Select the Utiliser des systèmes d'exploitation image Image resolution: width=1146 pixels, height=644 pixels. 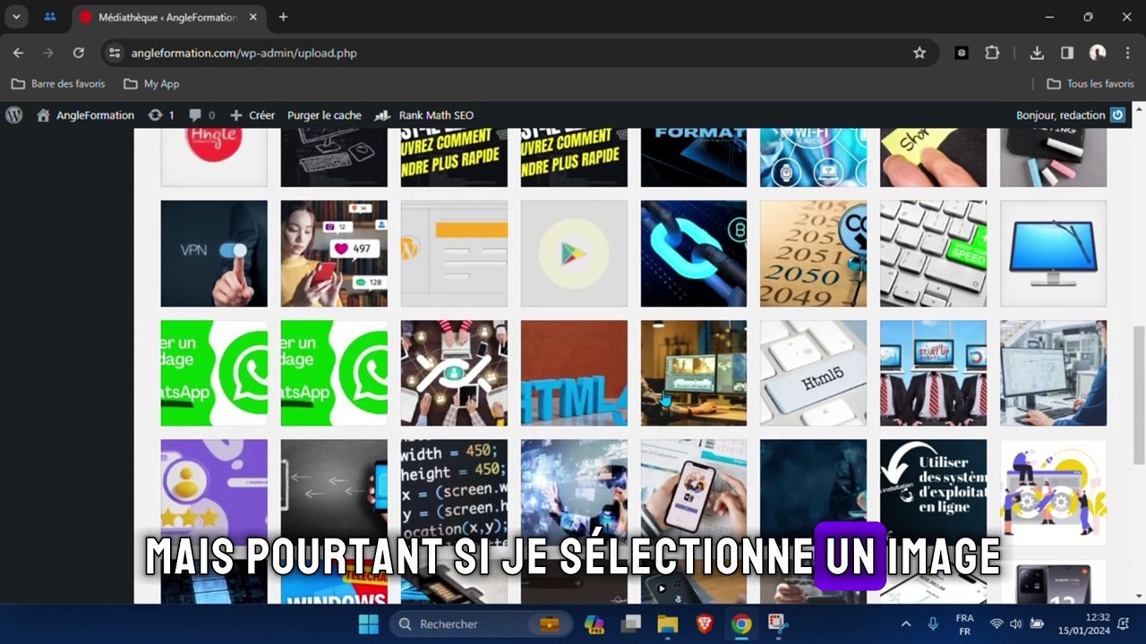pos(933,492)
